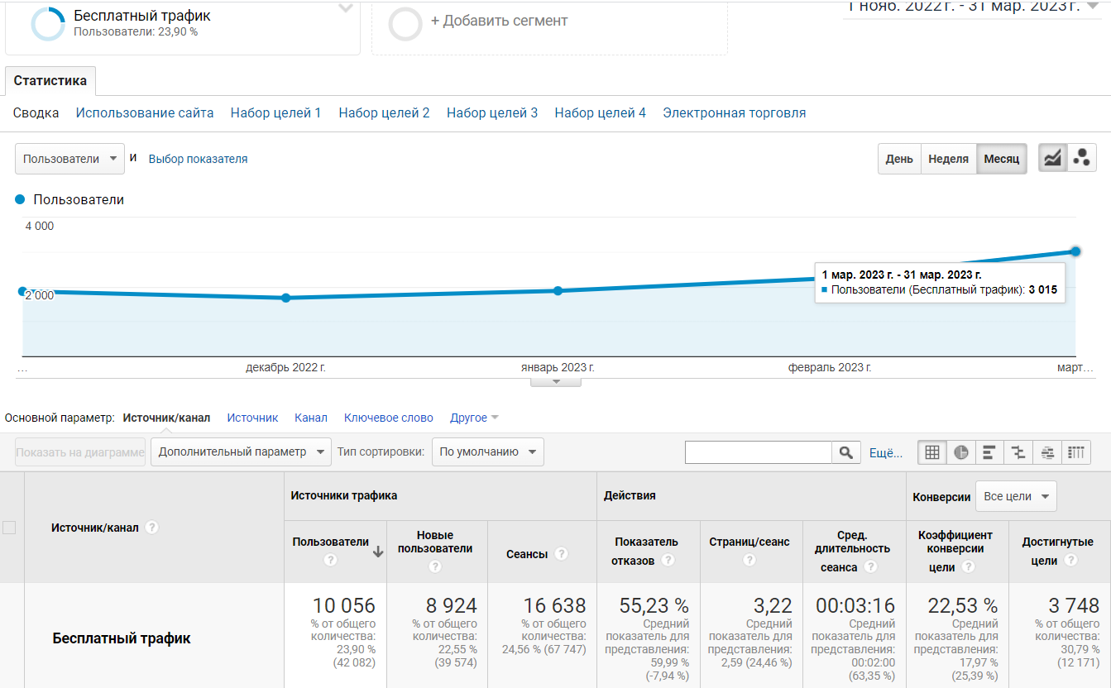Screen dimensions: 1111x688
Task: Set chart interval to День
Action: pos(899,159)
